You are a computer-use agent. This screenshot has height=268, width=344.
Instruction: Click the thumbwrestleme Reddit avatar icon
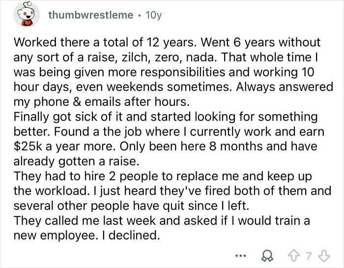pyautogui.click(x=23, y=16)
